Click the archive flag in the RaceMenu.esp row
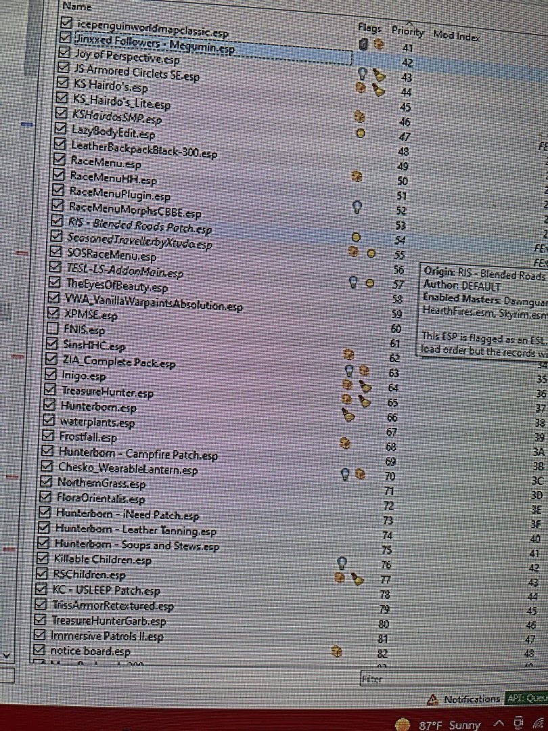This screenshot has height=731, width=548. pyautogui.click(x=357, y=176)
